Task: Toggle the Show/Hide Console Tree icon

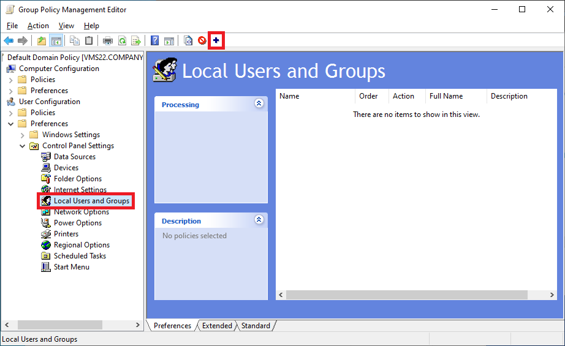Action: click(56, 40)
